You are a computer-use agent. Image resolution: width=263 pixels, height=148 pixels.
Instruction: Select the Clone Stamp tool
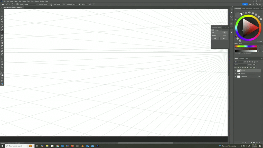point(2,35)
